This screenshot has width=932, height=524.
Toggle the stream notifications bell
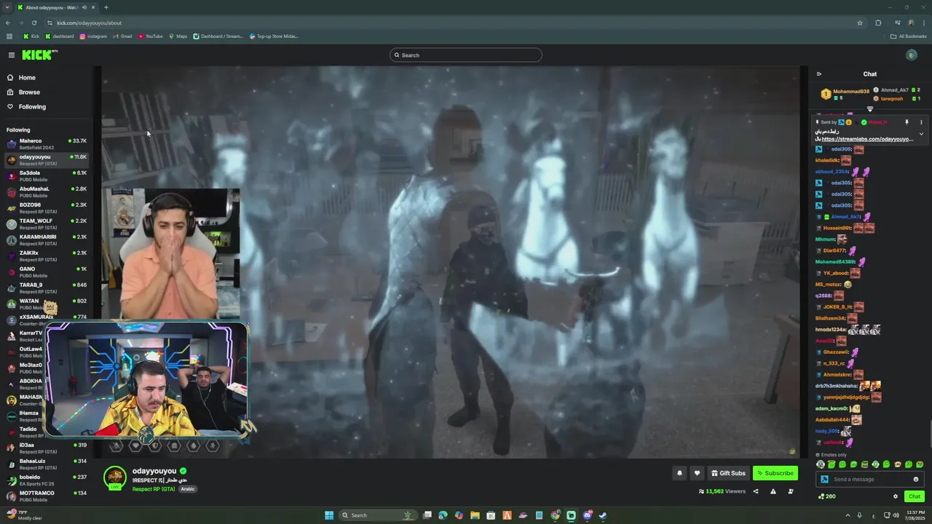coord(679,473)
